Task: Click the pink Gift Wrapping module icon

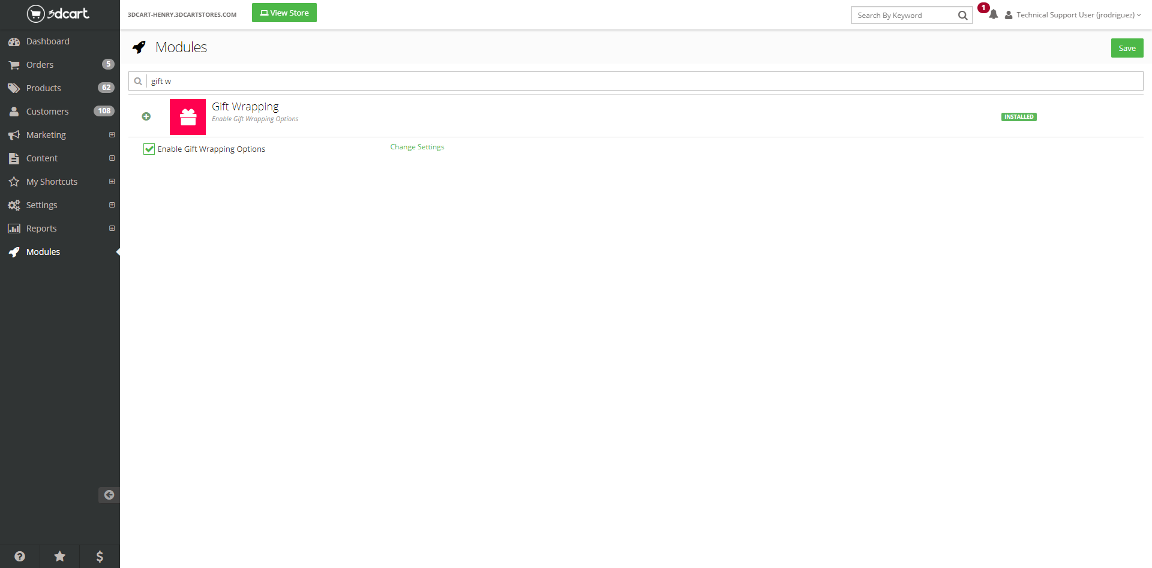Action: (x=188, y=117)
